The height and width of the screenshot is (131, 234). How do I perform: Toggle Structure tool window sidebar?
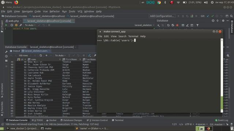[2, 90]
